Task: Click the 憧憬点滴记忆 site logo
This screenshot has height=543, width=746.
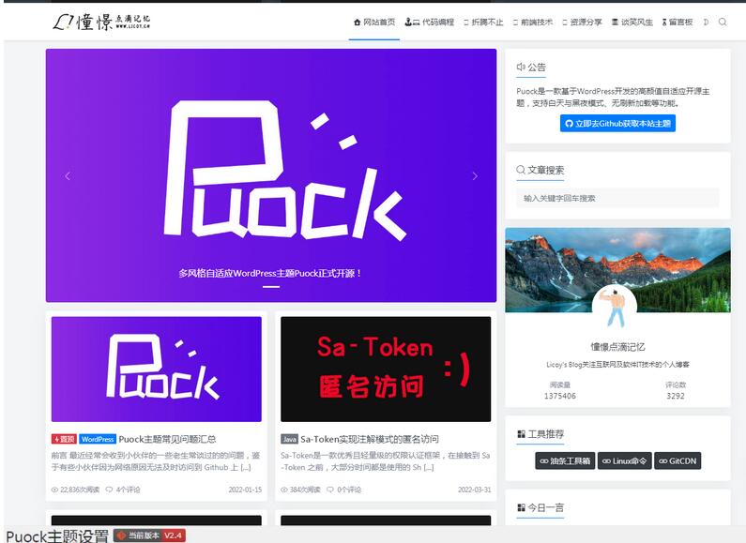Action: coord(101,22)
